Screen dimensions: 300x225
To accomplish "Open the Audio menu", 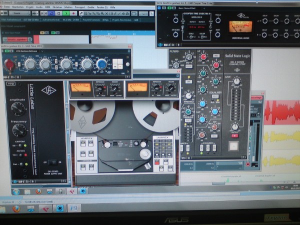I will click(x=39, y=7).
